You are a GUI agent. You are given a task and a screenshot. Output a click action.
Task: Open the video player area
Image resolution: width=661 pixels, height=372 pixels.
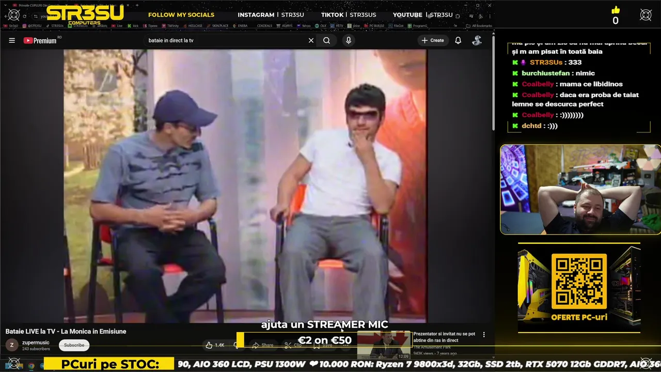click(245, 186)
